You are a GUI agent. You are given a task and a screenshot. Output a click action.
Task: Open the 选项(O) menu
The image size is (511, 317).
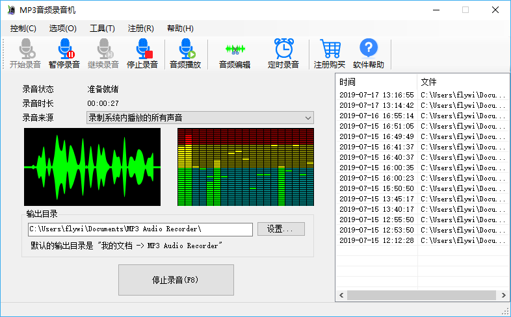pyautogui.click(x=62, y=29)
